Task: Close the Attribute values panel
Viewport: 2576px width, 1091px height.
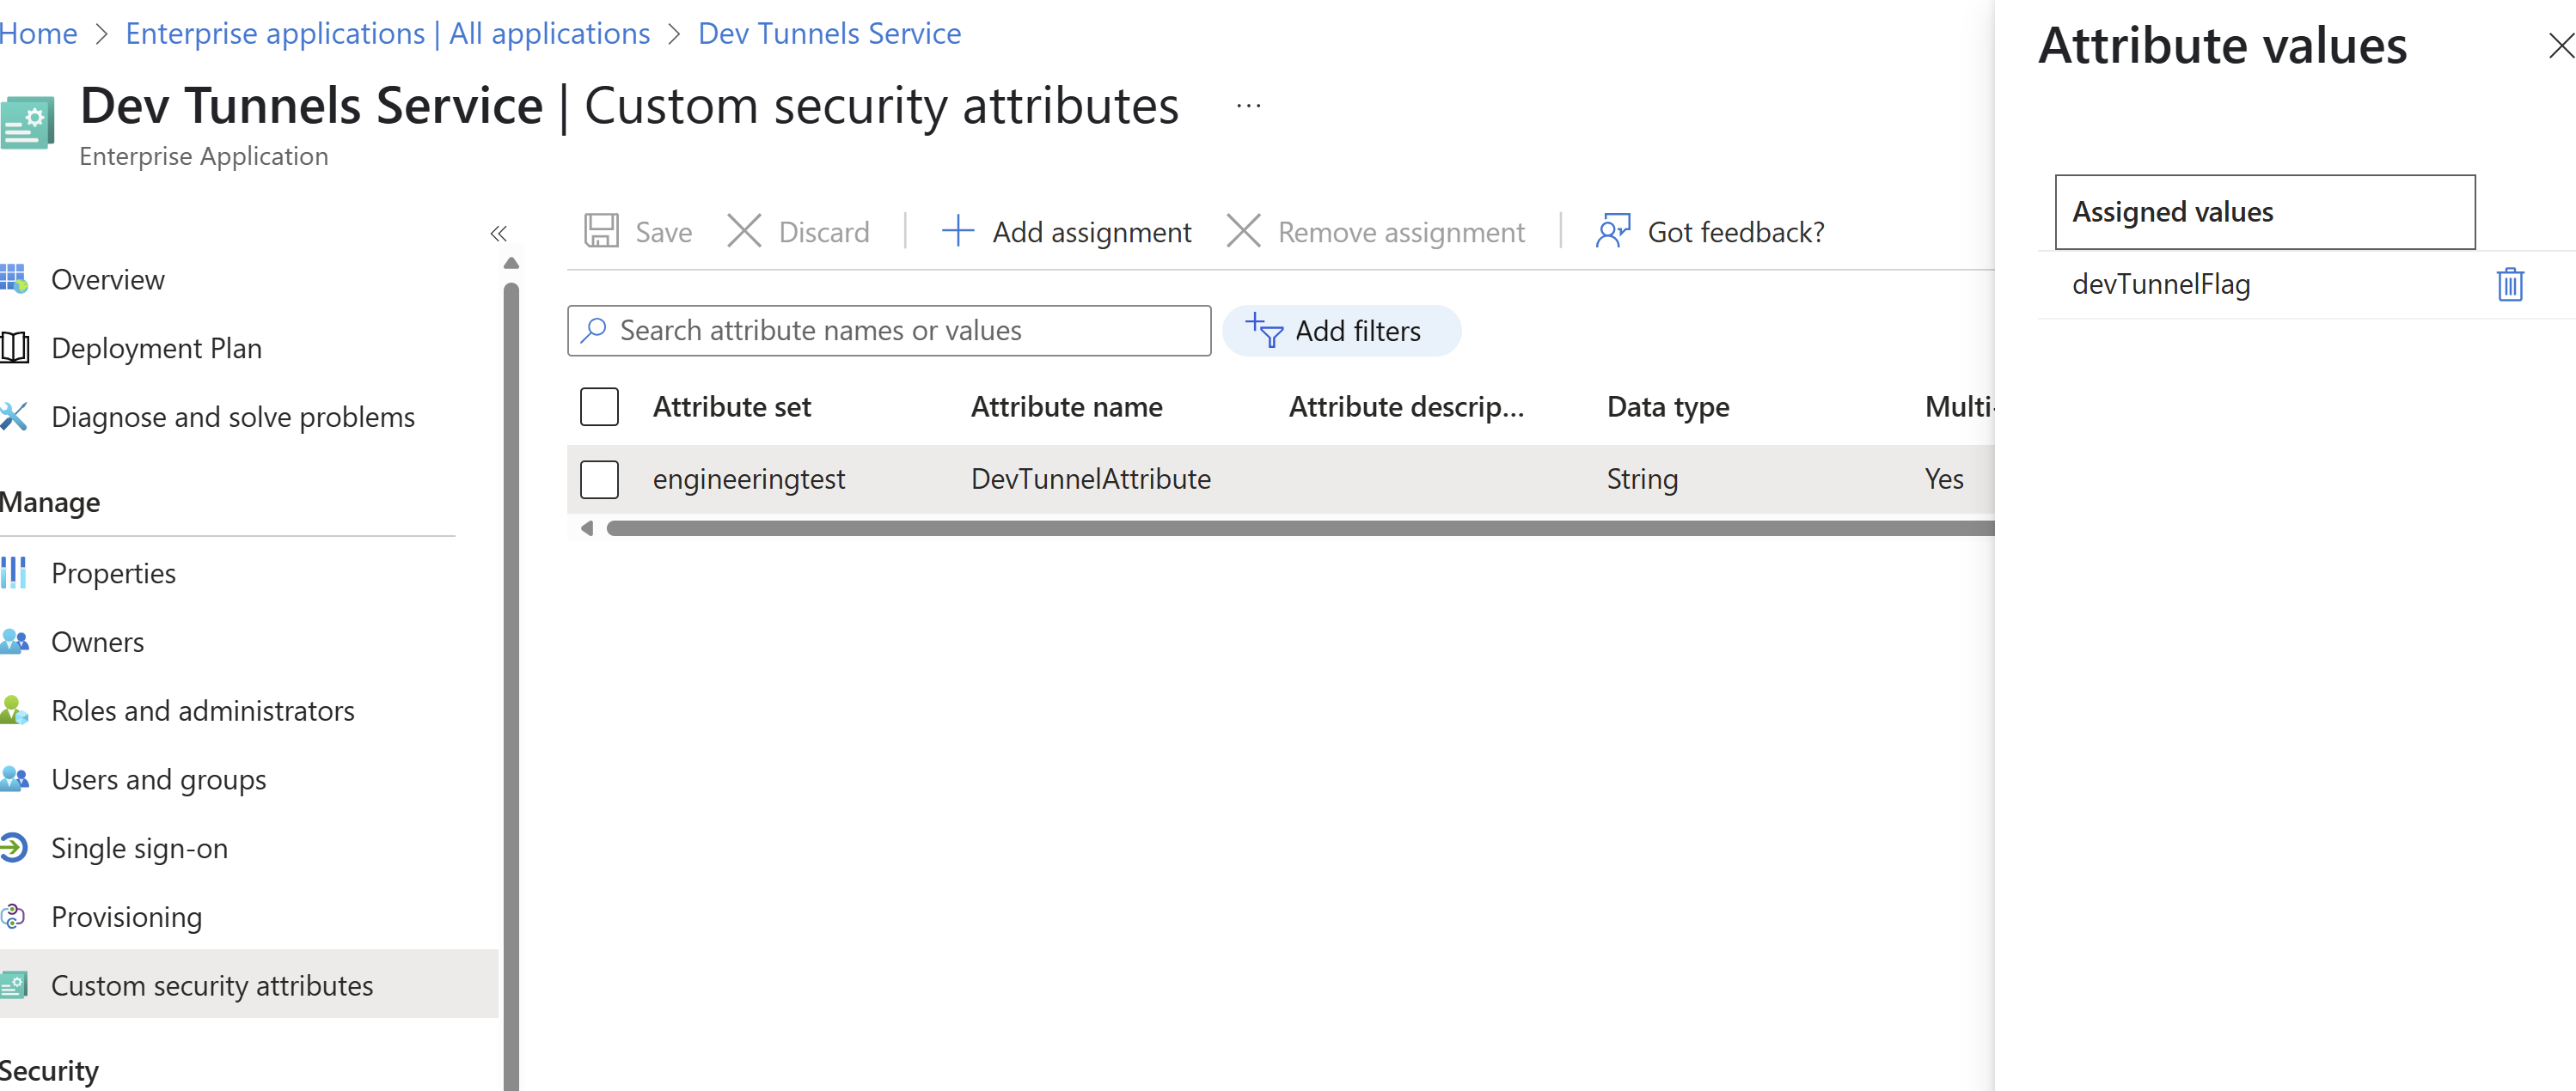Action: 2559,46
